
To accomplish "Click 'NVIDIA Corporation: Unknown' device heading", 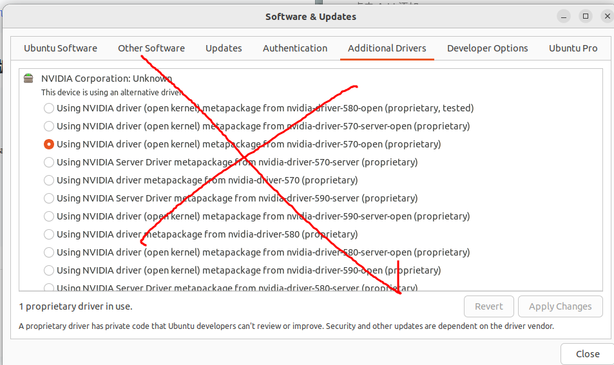I will (106, 79).
